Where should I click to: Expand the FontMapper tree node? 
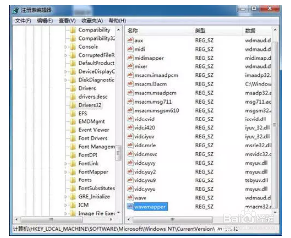[x=66, y=172]
